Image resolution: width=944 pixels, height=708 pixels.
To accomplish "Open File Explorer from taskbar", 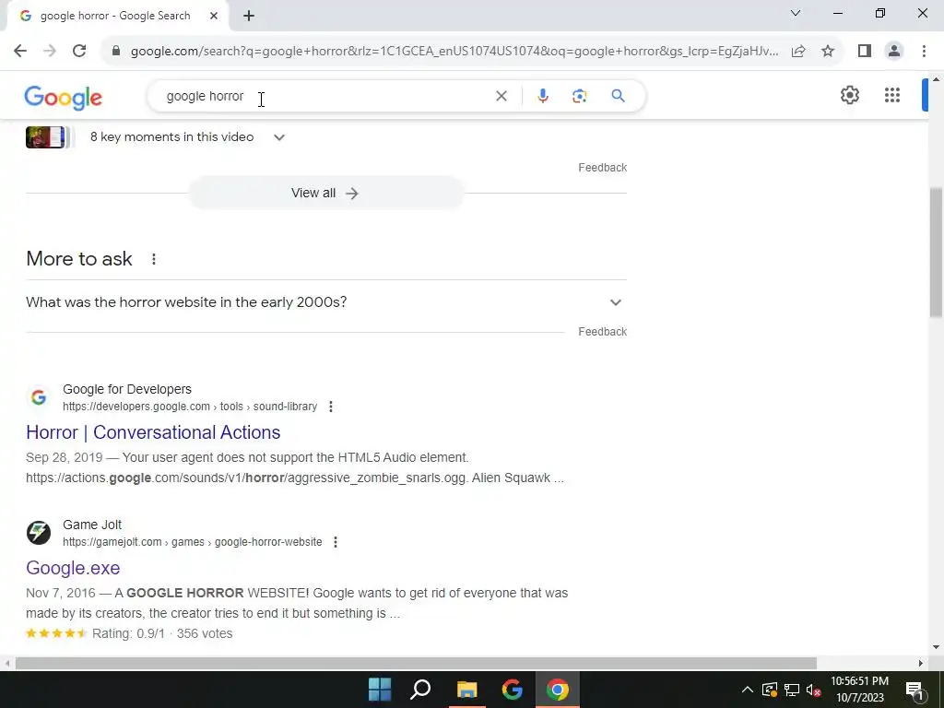I will pyautogui.click(x=466, y=690).
